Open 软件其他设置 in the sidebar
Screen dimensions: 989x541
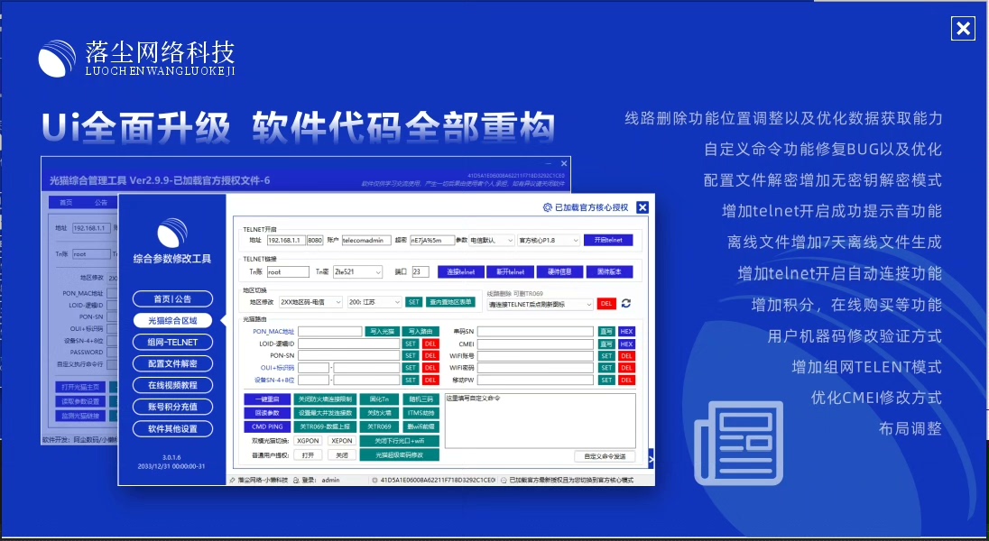[x=172, y=429]
